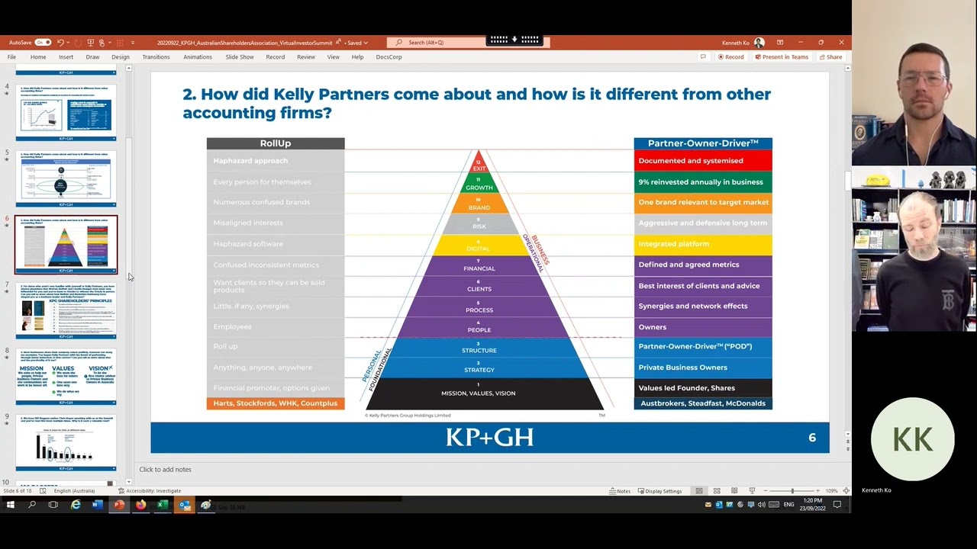Switch to Slide Sorter view icon

[x=717, y=491]
